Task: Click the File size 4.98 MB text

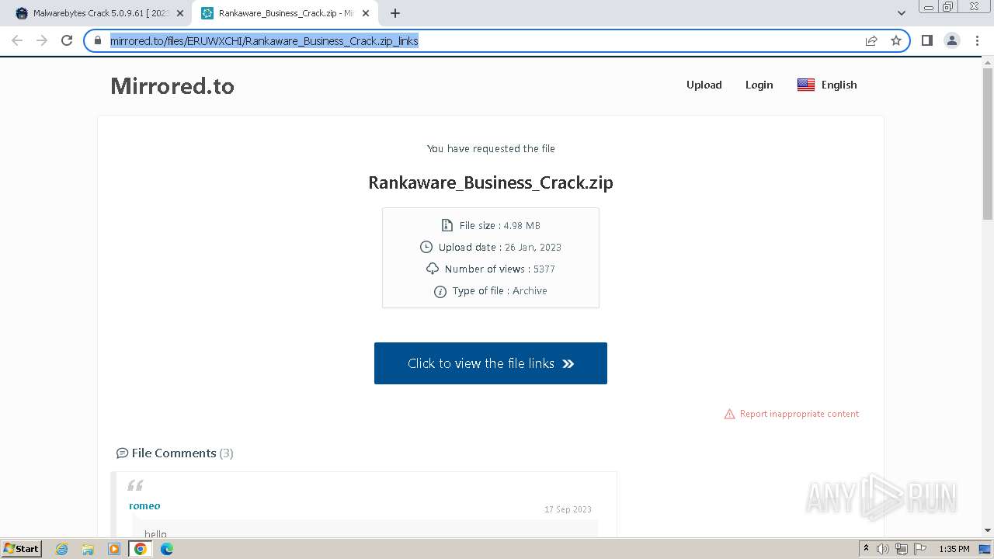Action: coord(499,225)
